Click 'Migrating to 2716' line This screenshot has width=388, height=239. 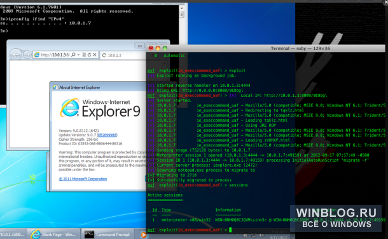pyautogui.click(x=177, y=175)
